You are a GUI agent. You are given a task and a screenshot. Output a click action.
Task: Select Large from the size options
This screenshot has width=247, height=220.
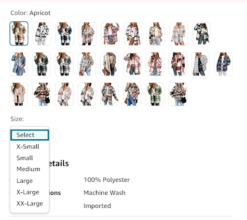coord(29,181)
